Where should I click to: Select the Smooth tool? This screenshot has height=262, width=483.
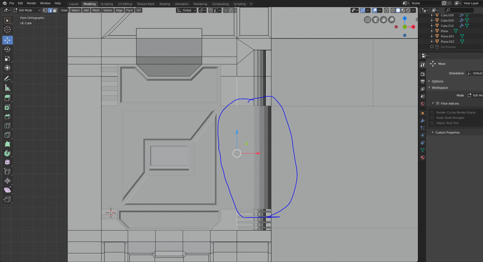coord(7,162)
